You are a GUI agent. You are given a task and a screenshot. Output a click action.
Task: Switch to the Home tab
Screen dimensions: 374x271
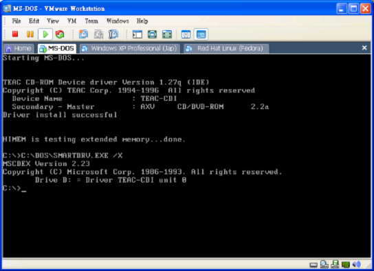click(x=19, y=49)
